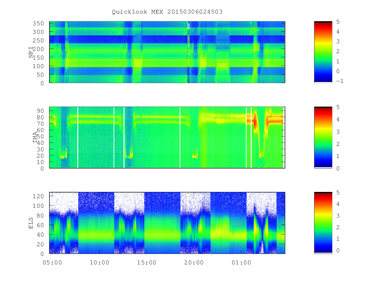Click the ELS panel color scale bar
The height and width of the screenshot is (285, 380).
coord(323,223)
